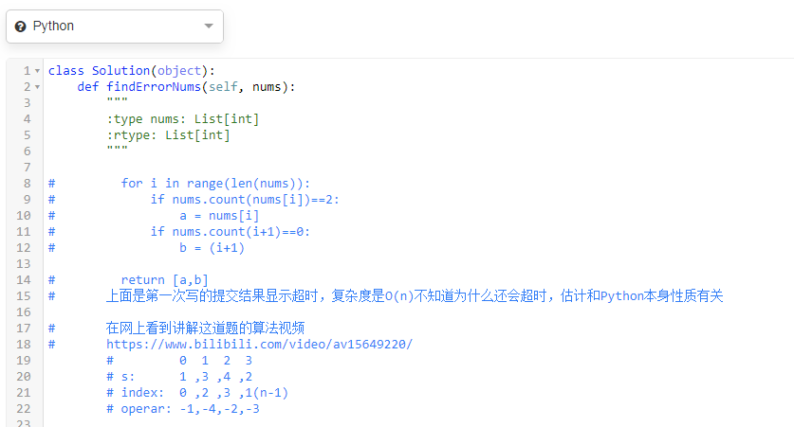Click the 'a = nums[i]' comment line

pos(219,216)
